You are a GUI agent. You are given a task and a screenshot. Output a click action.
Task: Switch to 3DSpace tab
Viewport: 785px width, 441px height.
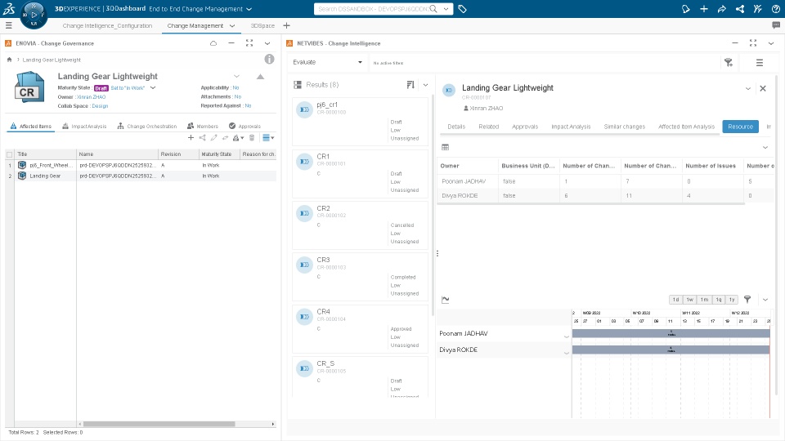(x=262, y=25)
